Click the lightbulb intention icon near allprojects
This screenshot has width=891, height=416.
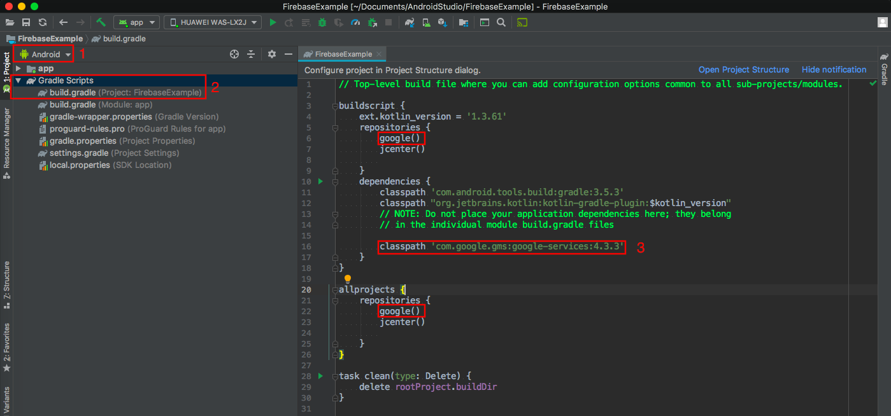[347, 279]
